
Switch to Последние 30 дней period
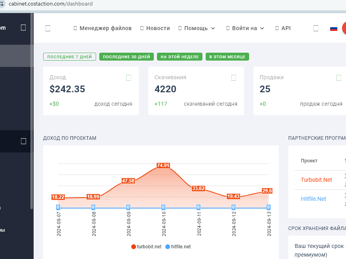tap(127, 57)
